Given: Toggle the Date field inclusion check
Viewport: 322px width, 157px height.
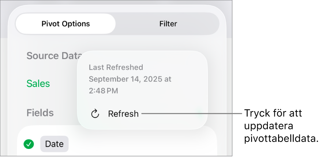Looking at the screenshot, I should [x=29, y=144].
